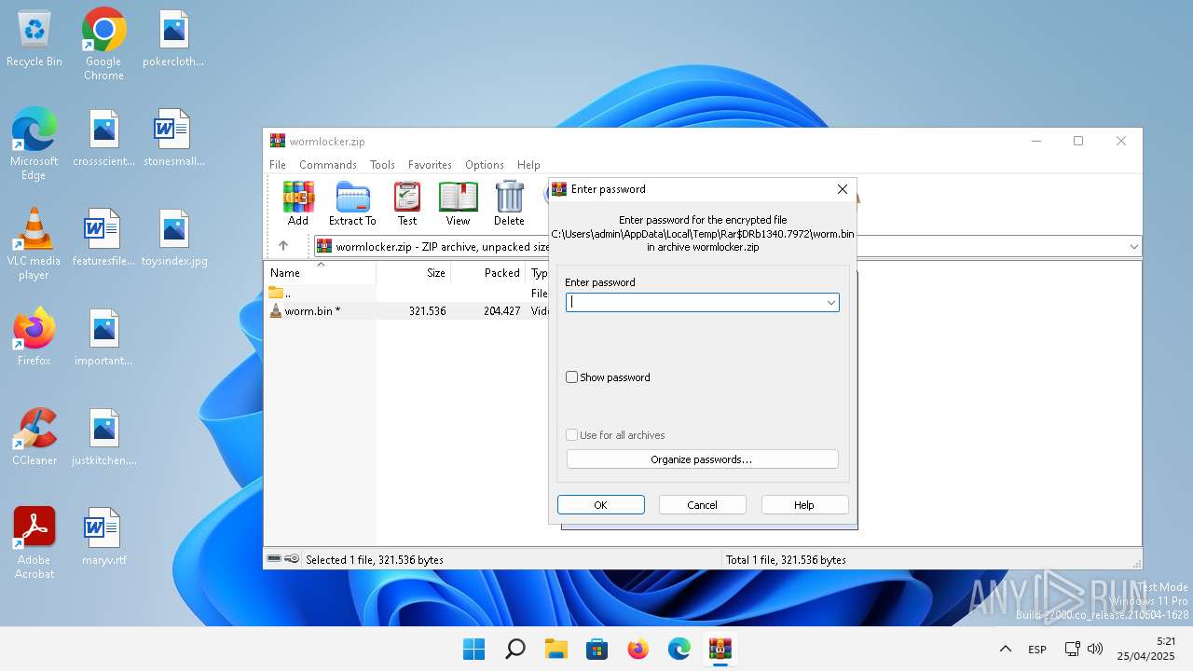Open the File menu
The height and width of the screenshot is (671, 1193).
click(x=278, y=165)
